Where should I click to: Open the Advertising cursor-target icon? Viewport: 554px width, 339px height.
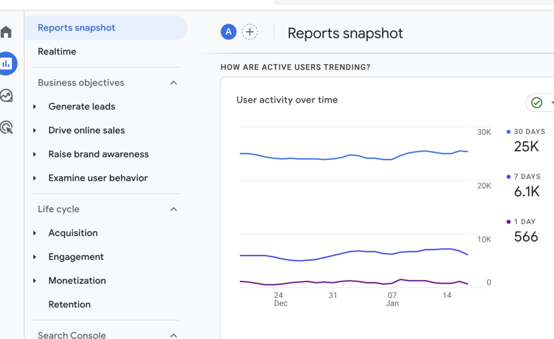click(6, 127)
